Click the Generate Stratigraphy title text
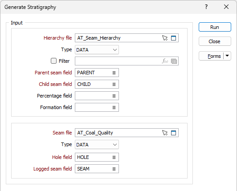The height and width of the screenshot is (191, 237). pyautogui.click(x=30, y=7)
